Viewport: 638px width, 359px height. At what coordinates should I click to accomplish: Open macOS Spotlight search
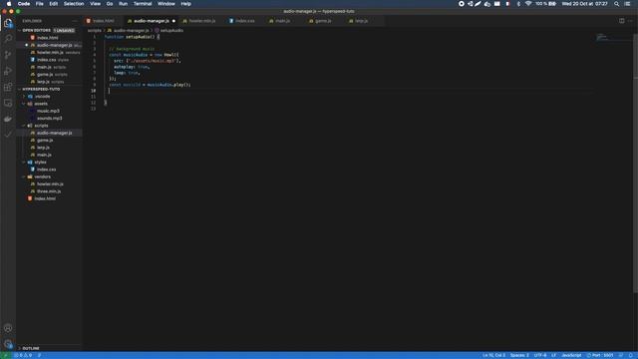(617, 4)
